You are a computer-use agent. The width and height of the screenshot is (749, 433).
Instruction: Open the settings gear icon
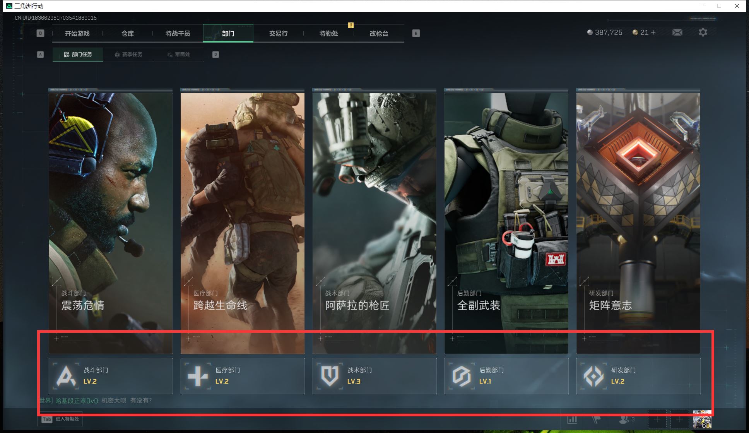click(703, 33)
